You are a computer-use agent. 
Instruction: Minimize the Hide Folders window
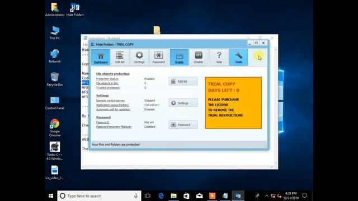tap(249, 43)
